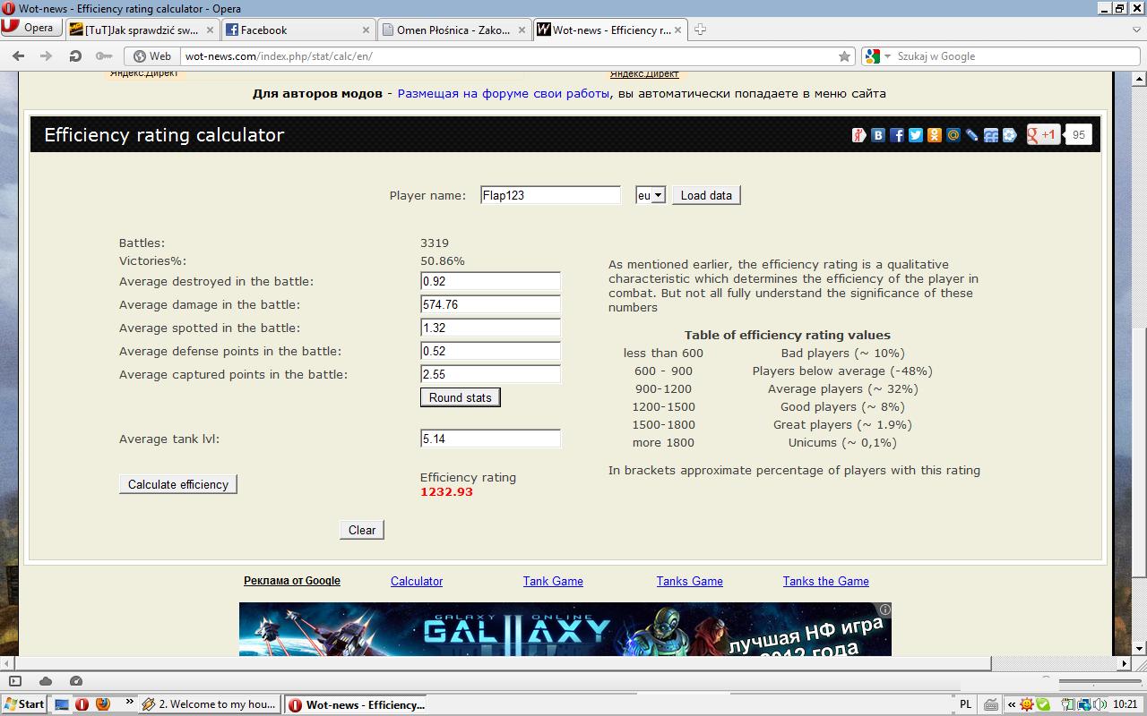Viewport: 1147px width, 716px height.
Task: Click the horizontal page scrollbar
Action: [x=502, y=663]
